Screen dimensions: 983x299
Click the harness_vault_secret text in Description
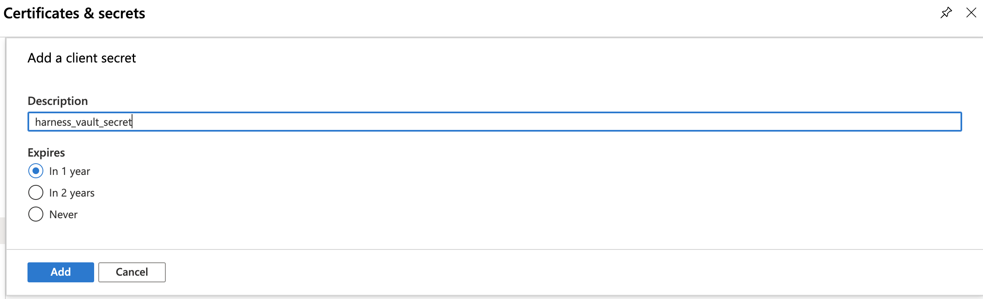83,122
